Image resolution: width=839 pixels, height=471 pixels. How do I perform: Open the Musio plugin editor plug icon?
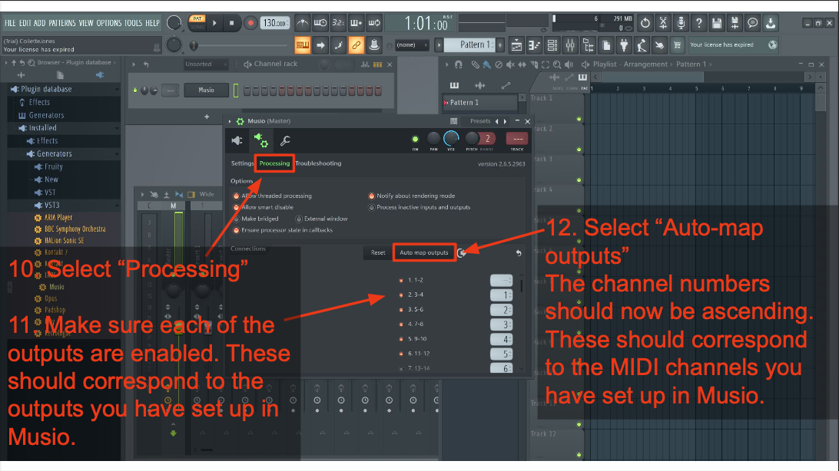[x=237, y=141]
